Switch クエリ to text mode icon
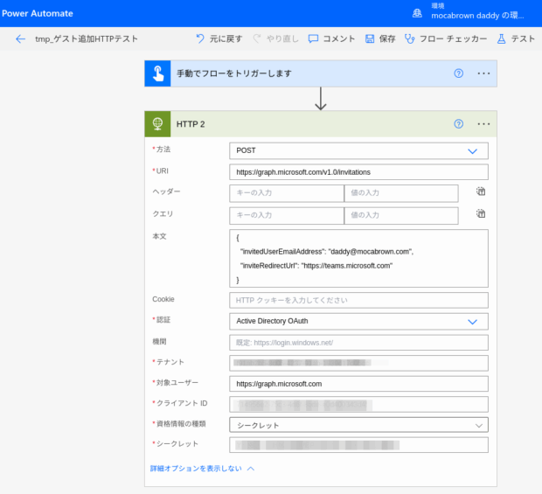This screenshot has width=542, height=494. [x=481, y=213]
